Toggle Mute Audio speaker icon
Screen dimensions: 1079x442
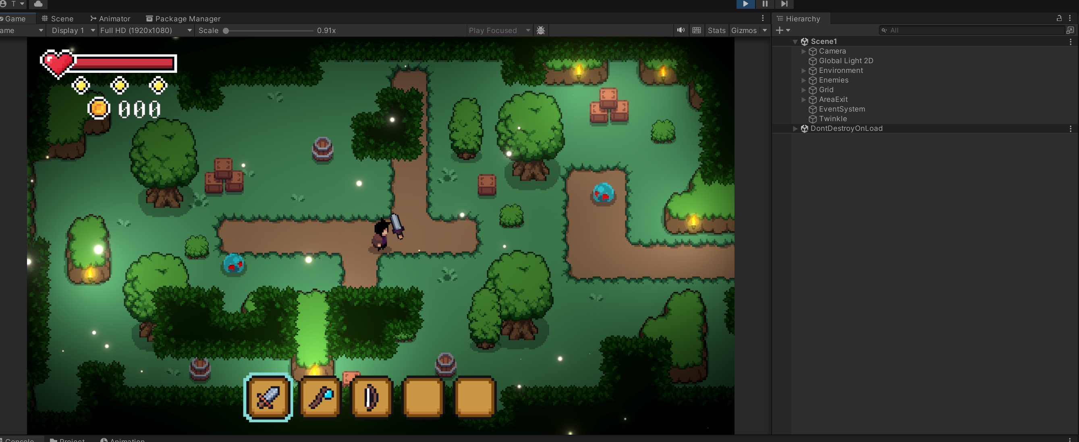(x=681, y=30)
